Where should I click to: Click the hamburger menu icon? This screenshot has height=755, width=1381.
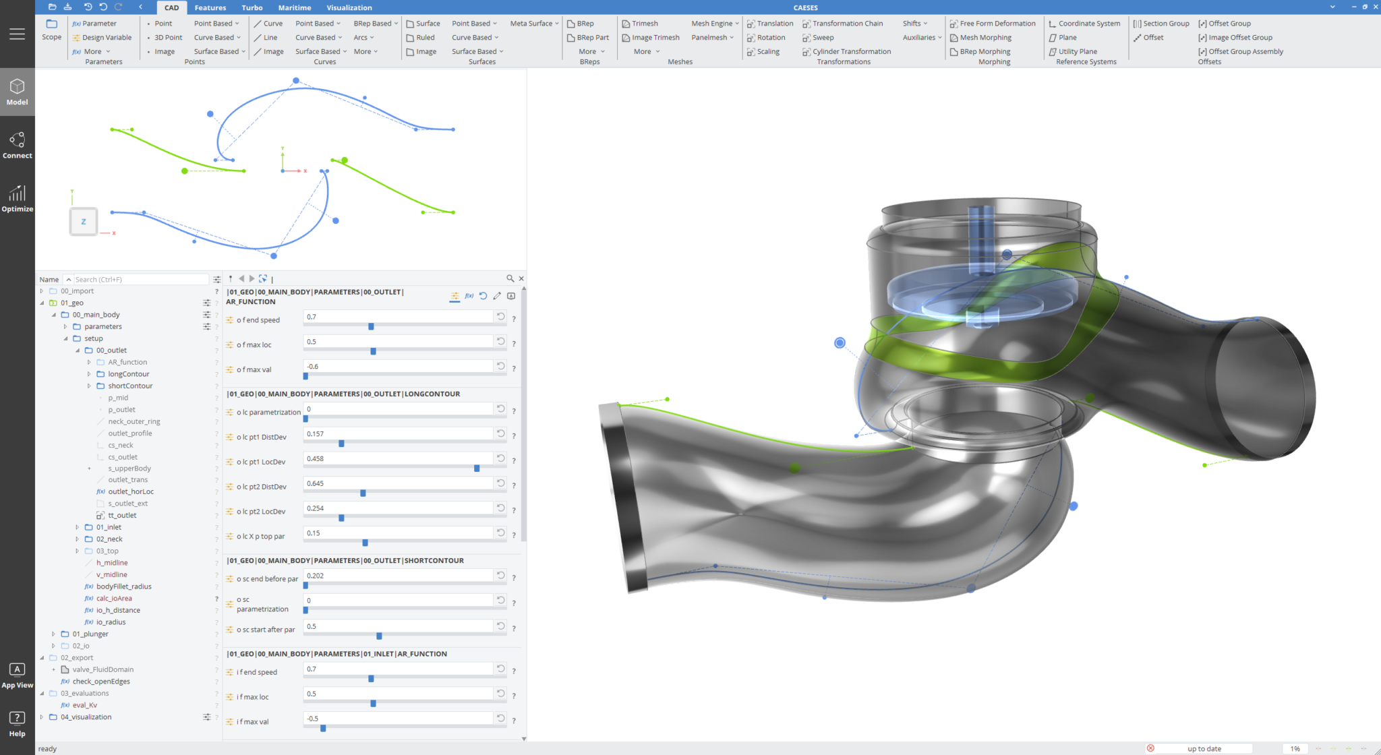[x=17, y=34]
